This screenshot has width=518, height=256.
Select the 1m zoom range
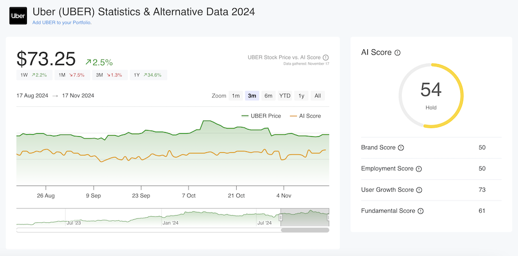click(236, 96)
